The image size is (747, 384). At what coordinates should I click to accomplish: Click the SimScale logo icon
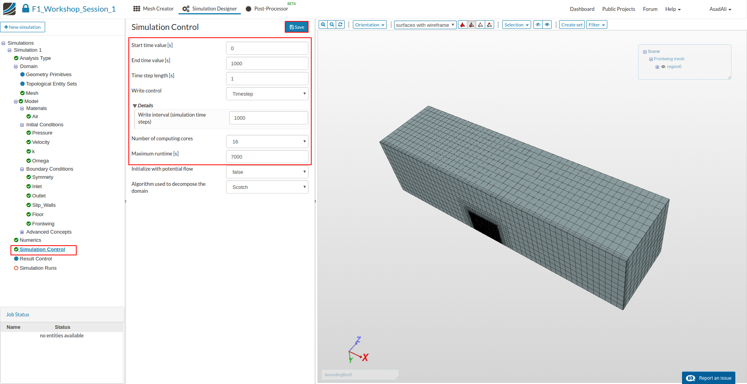click(x=9, y=9)
